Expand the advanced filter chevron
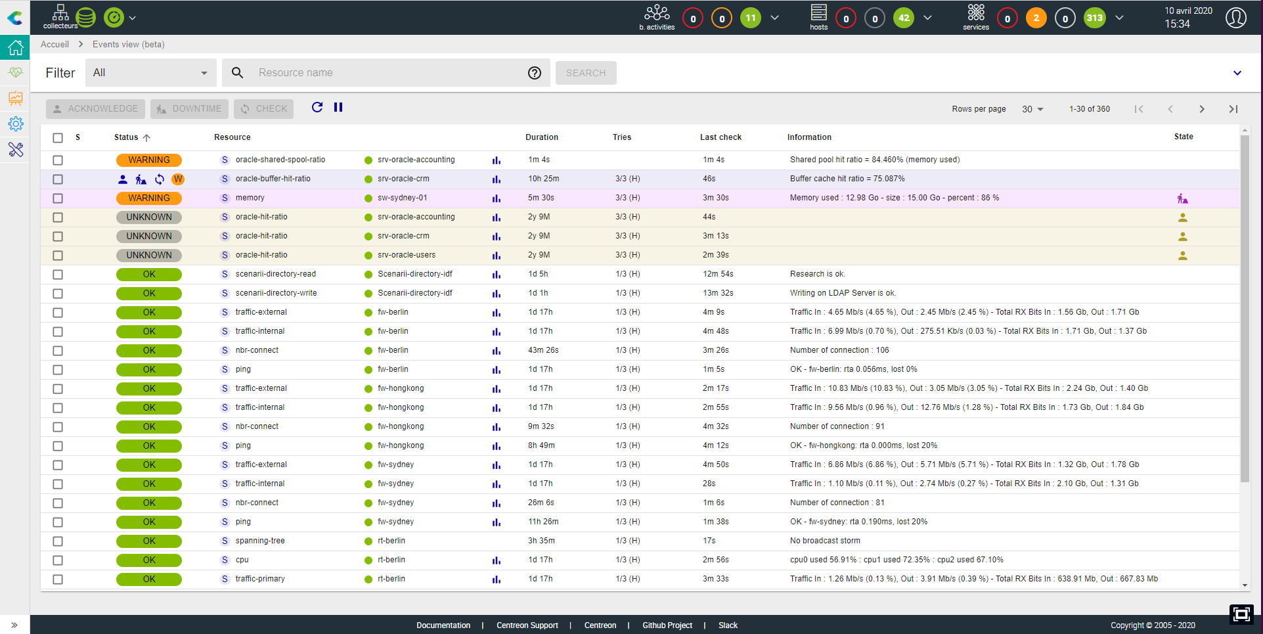The height and width of the screenshot is (634, 1263). (1237, 73)
